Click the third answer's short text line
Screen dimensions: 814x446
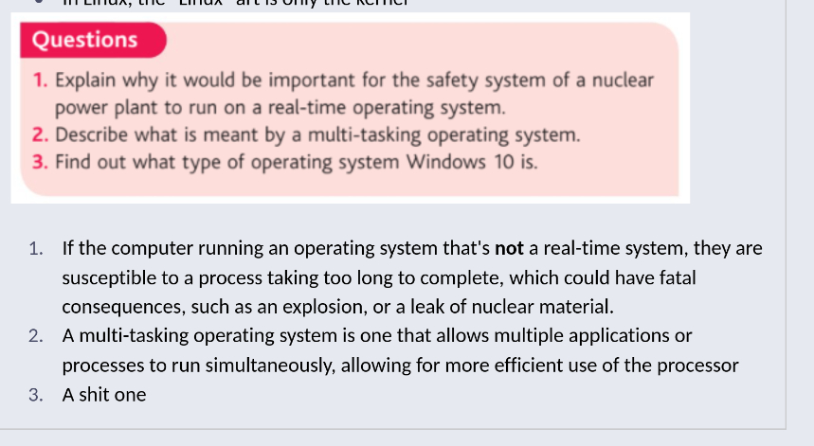[x=104, y=395]
